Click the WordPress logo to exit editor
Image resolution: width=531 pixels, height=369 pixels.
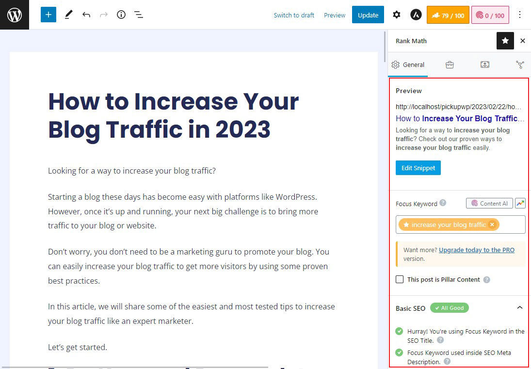coord(15,15)
